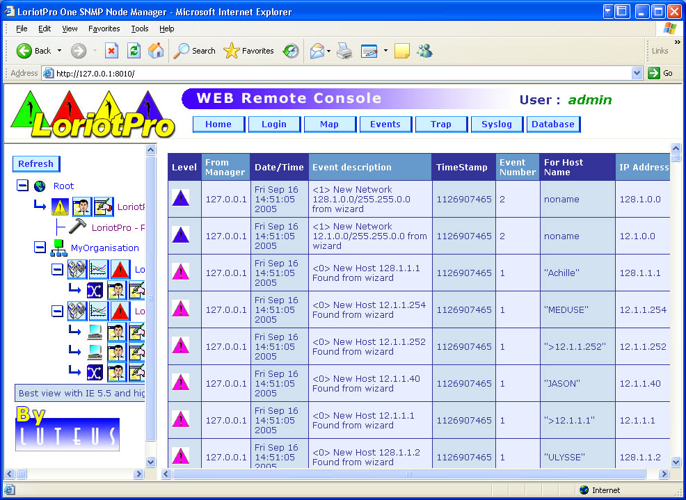Screen dimensions: 686x500
Task: Open the Edit icon dropdown arrow
Action: 385,51
